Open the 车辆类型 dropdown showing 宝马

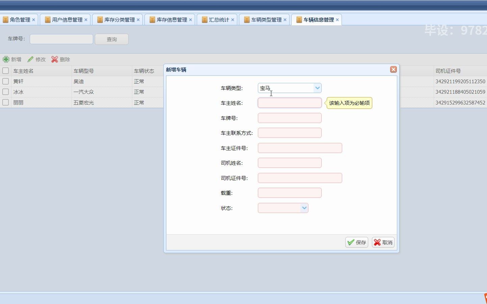(317, 88)
